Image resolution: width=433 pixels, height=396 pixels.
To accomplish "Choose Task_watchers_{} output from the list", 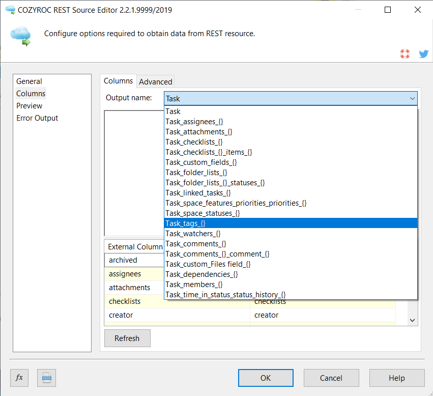I will click(x=193, y=233).
